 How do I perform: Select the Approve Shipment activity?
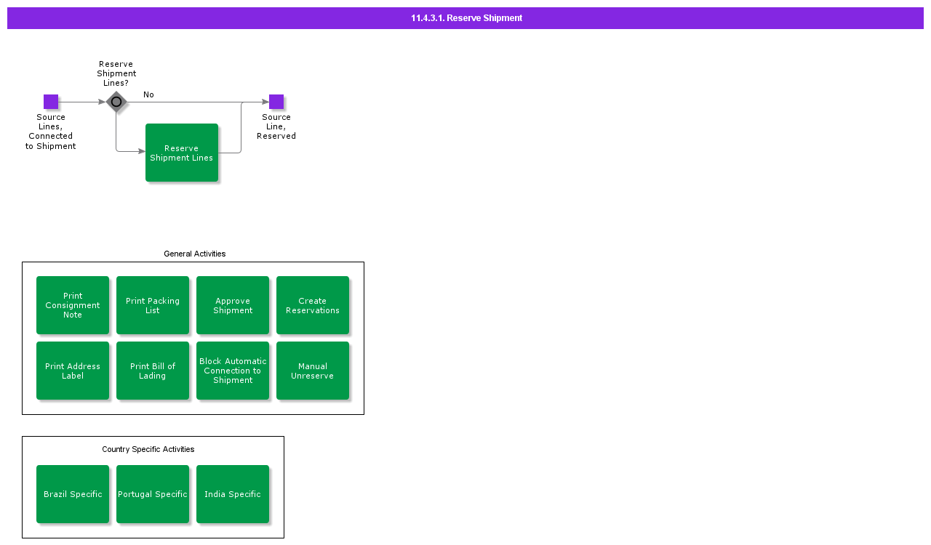[x=233, y=305]
